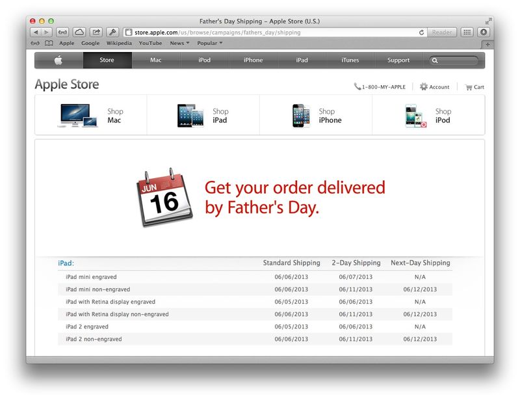Open the iPhone navigation tab

tap(253, 60)
